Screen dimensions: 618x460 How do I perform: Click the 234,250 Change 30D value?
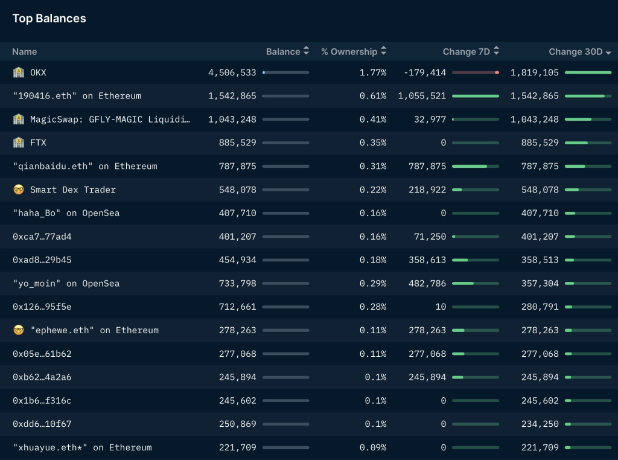[x=540, y=424]
